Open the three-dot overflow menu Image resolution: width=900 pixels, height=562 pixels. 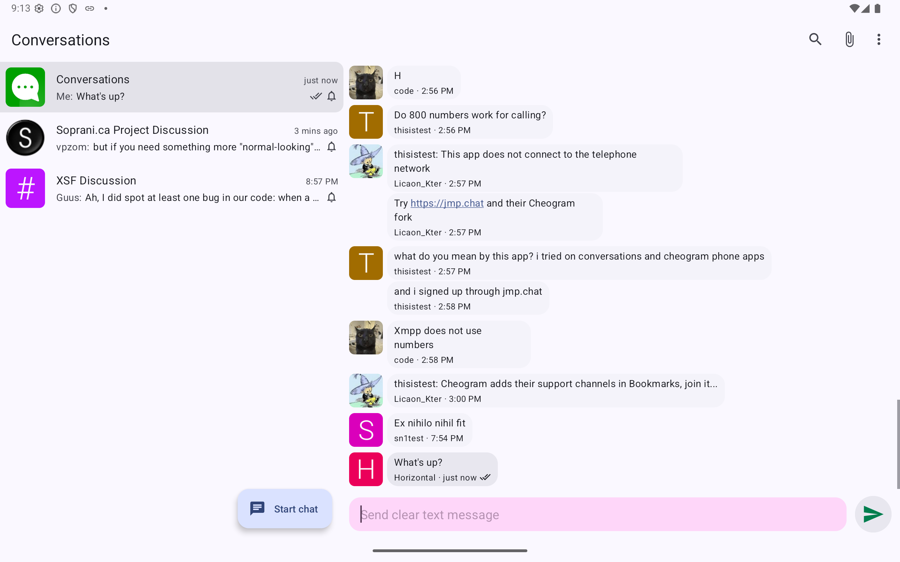coord(879,39)
